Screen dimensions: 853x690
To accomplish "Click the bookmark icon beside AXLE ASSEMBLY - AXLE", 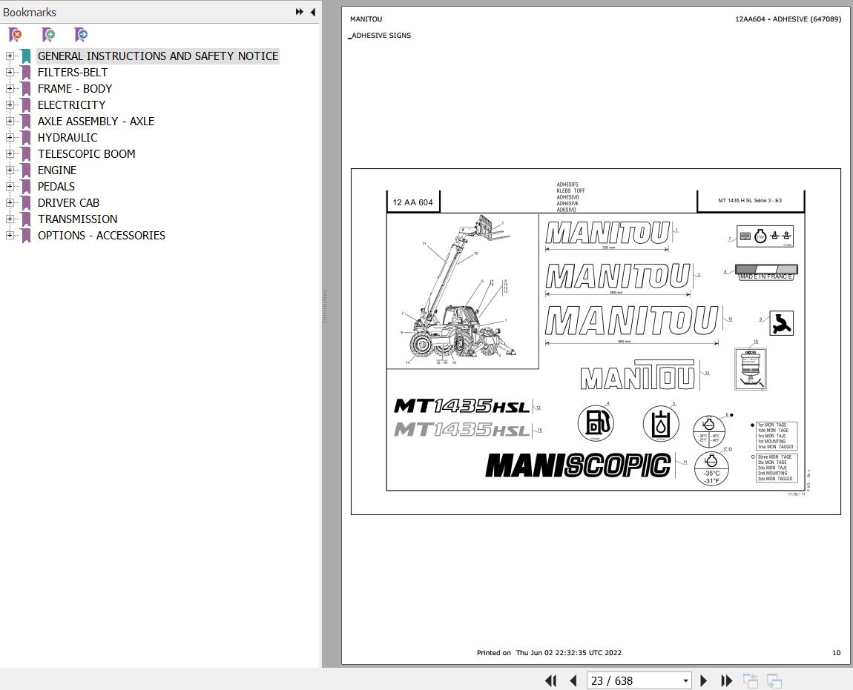I will [x=25, y=122].
